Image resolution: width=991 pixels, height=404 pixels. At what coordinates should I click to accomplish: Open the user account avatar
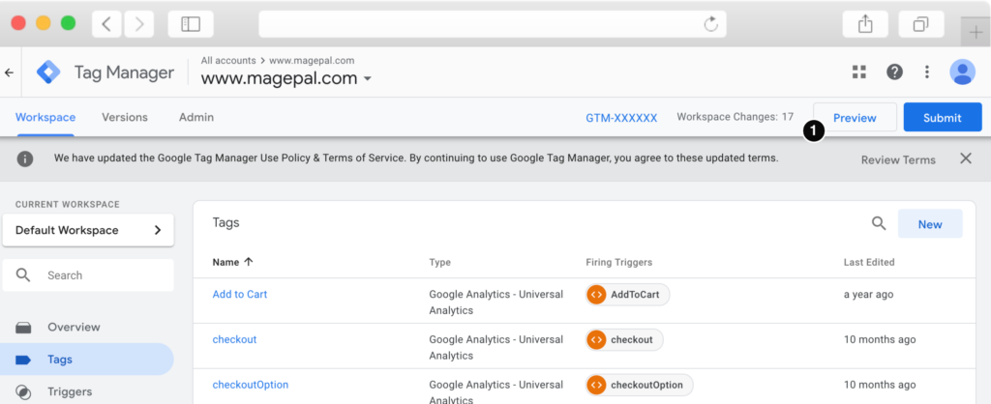pos(963,72)
